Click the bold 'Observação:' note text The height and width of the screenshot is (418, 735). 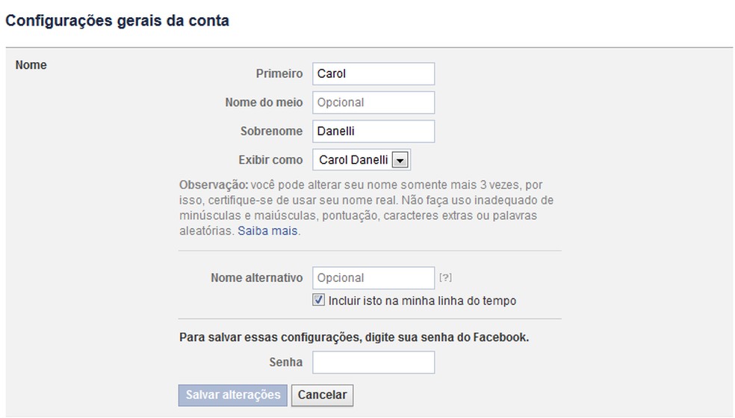tap(214, 184)
